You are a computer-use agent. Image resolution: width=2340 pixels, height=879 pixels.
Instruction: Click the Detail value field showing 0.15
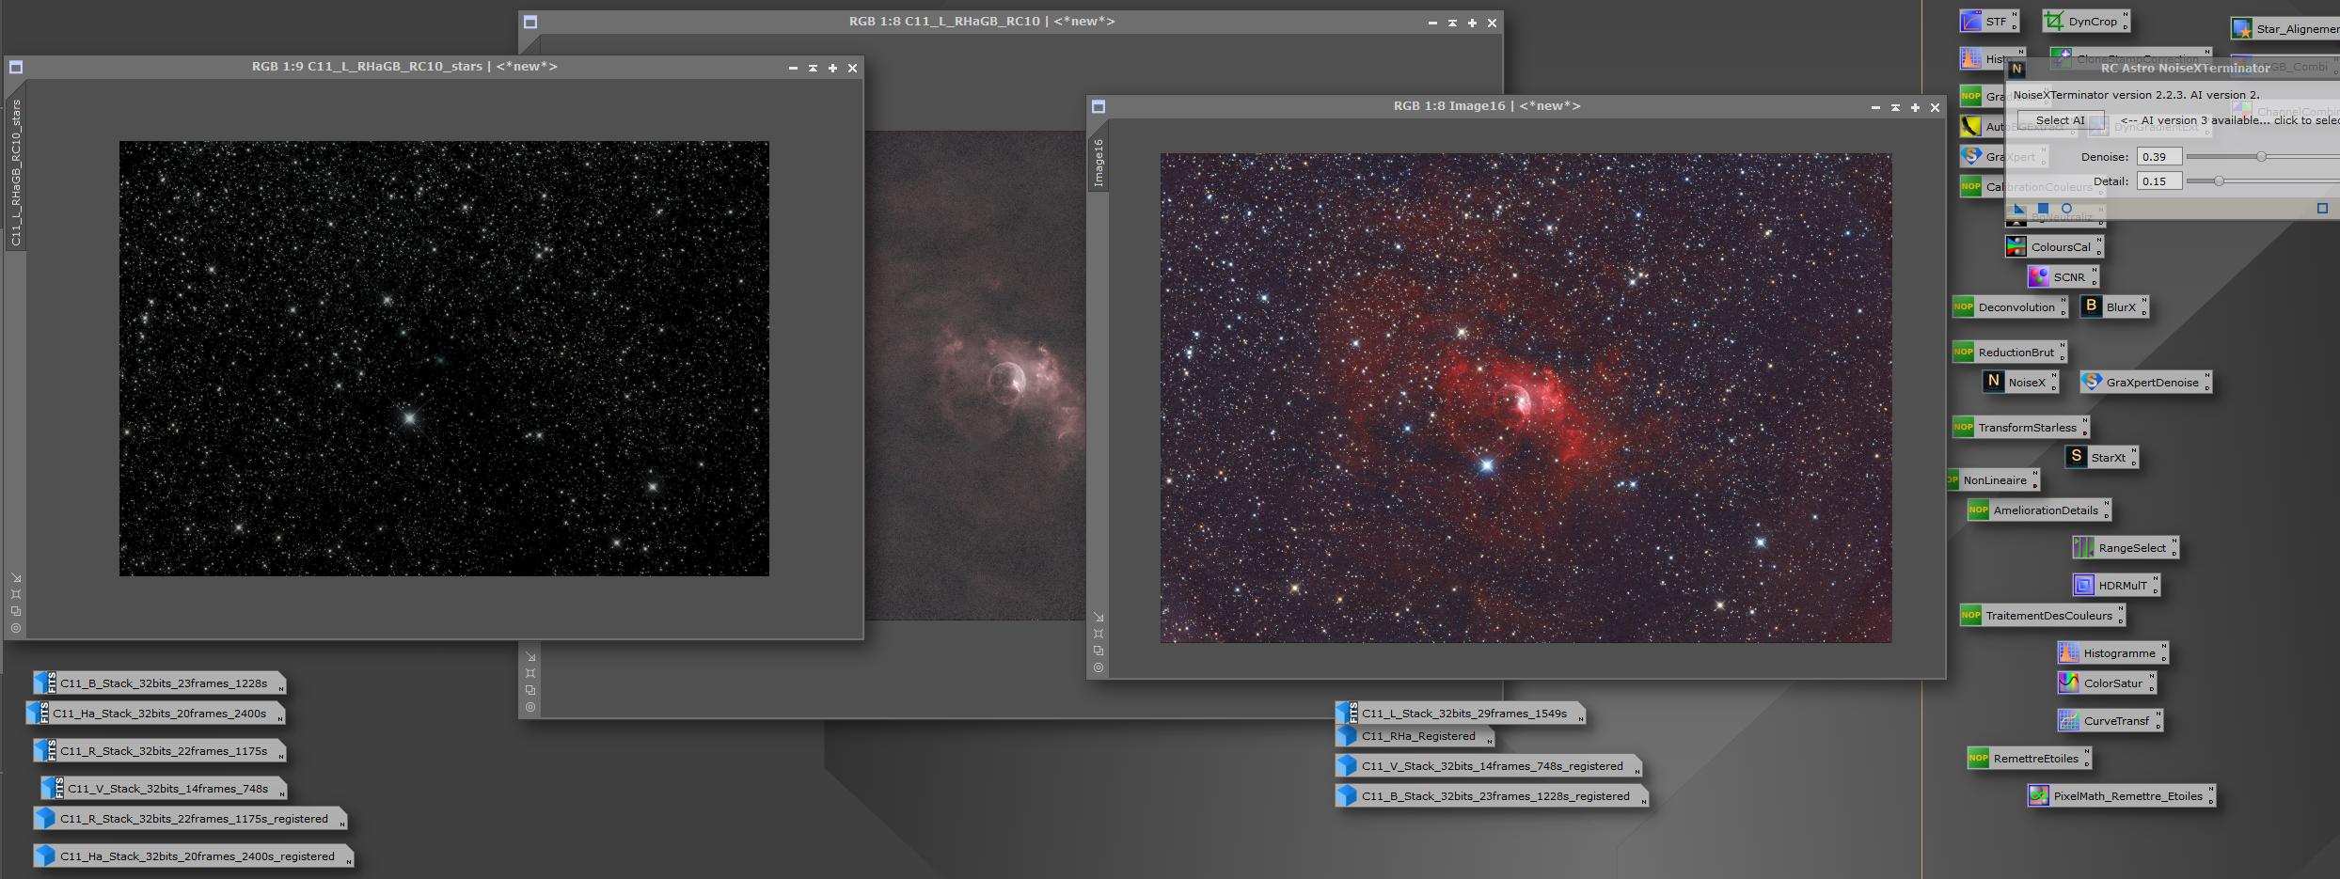pos(2159,181)
